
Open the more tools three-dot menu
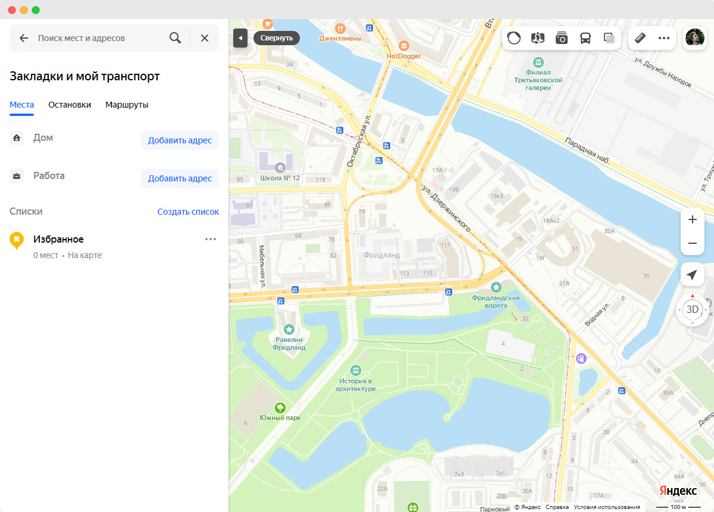point(664,38)
